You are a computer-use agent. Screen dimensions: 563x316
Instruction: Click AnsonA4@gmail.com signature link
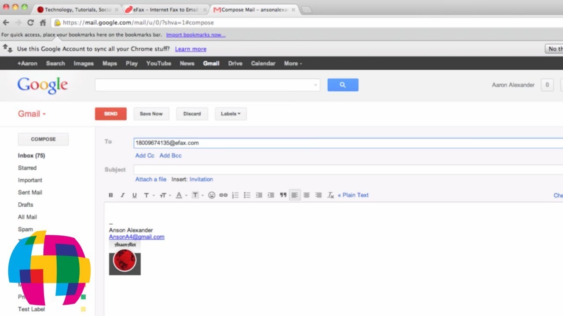137,237
